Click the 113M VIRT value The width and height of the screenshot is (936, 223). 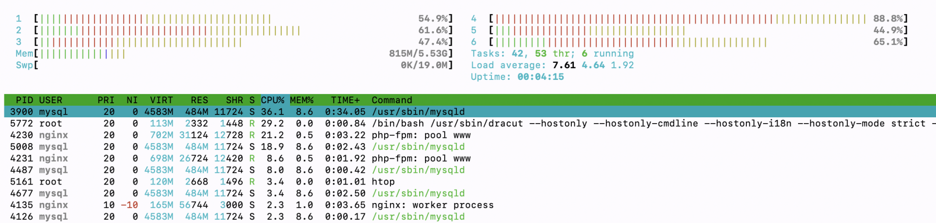[x=161, y=123]
